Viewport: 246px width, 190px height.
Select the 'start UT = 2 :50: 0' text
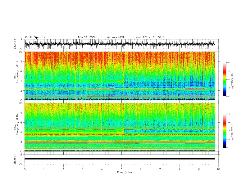click(150, 37)
